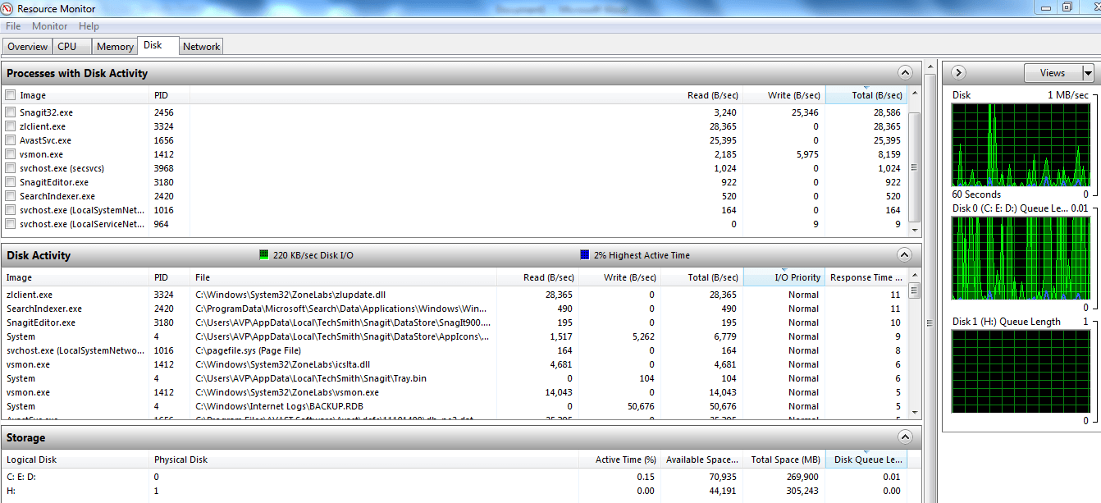Screen dimensions: 1101x503
Task: Open the Views dropdown arrow
Action: click(x=1088, y=73)
